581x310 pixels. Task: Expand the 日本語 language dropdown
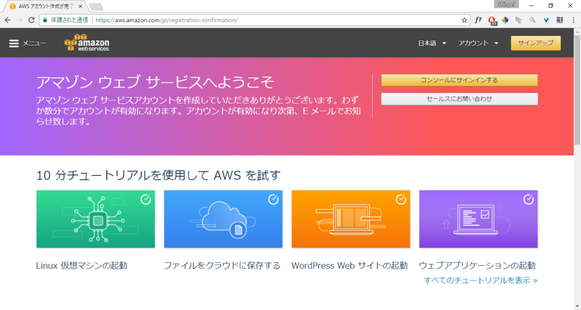point(432,43)
